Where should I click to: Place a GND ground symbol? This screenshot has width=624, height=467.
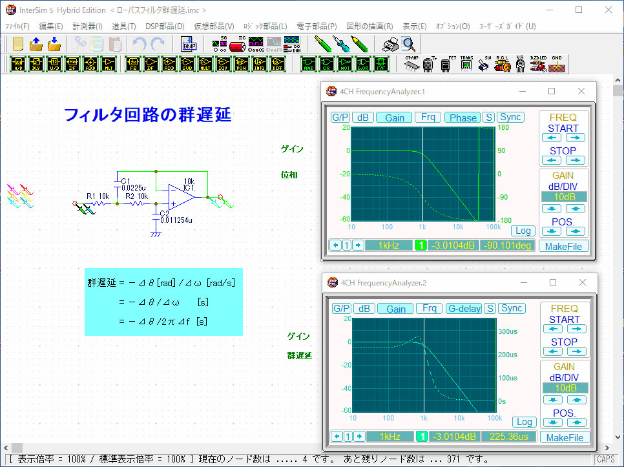(x=557, y=64)
